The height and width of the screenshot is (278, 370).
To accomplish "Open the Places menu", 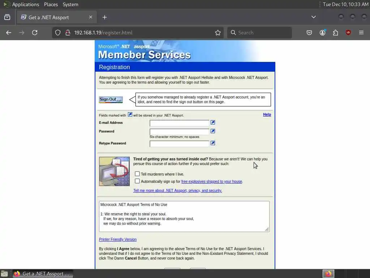I will pos(51,4).
